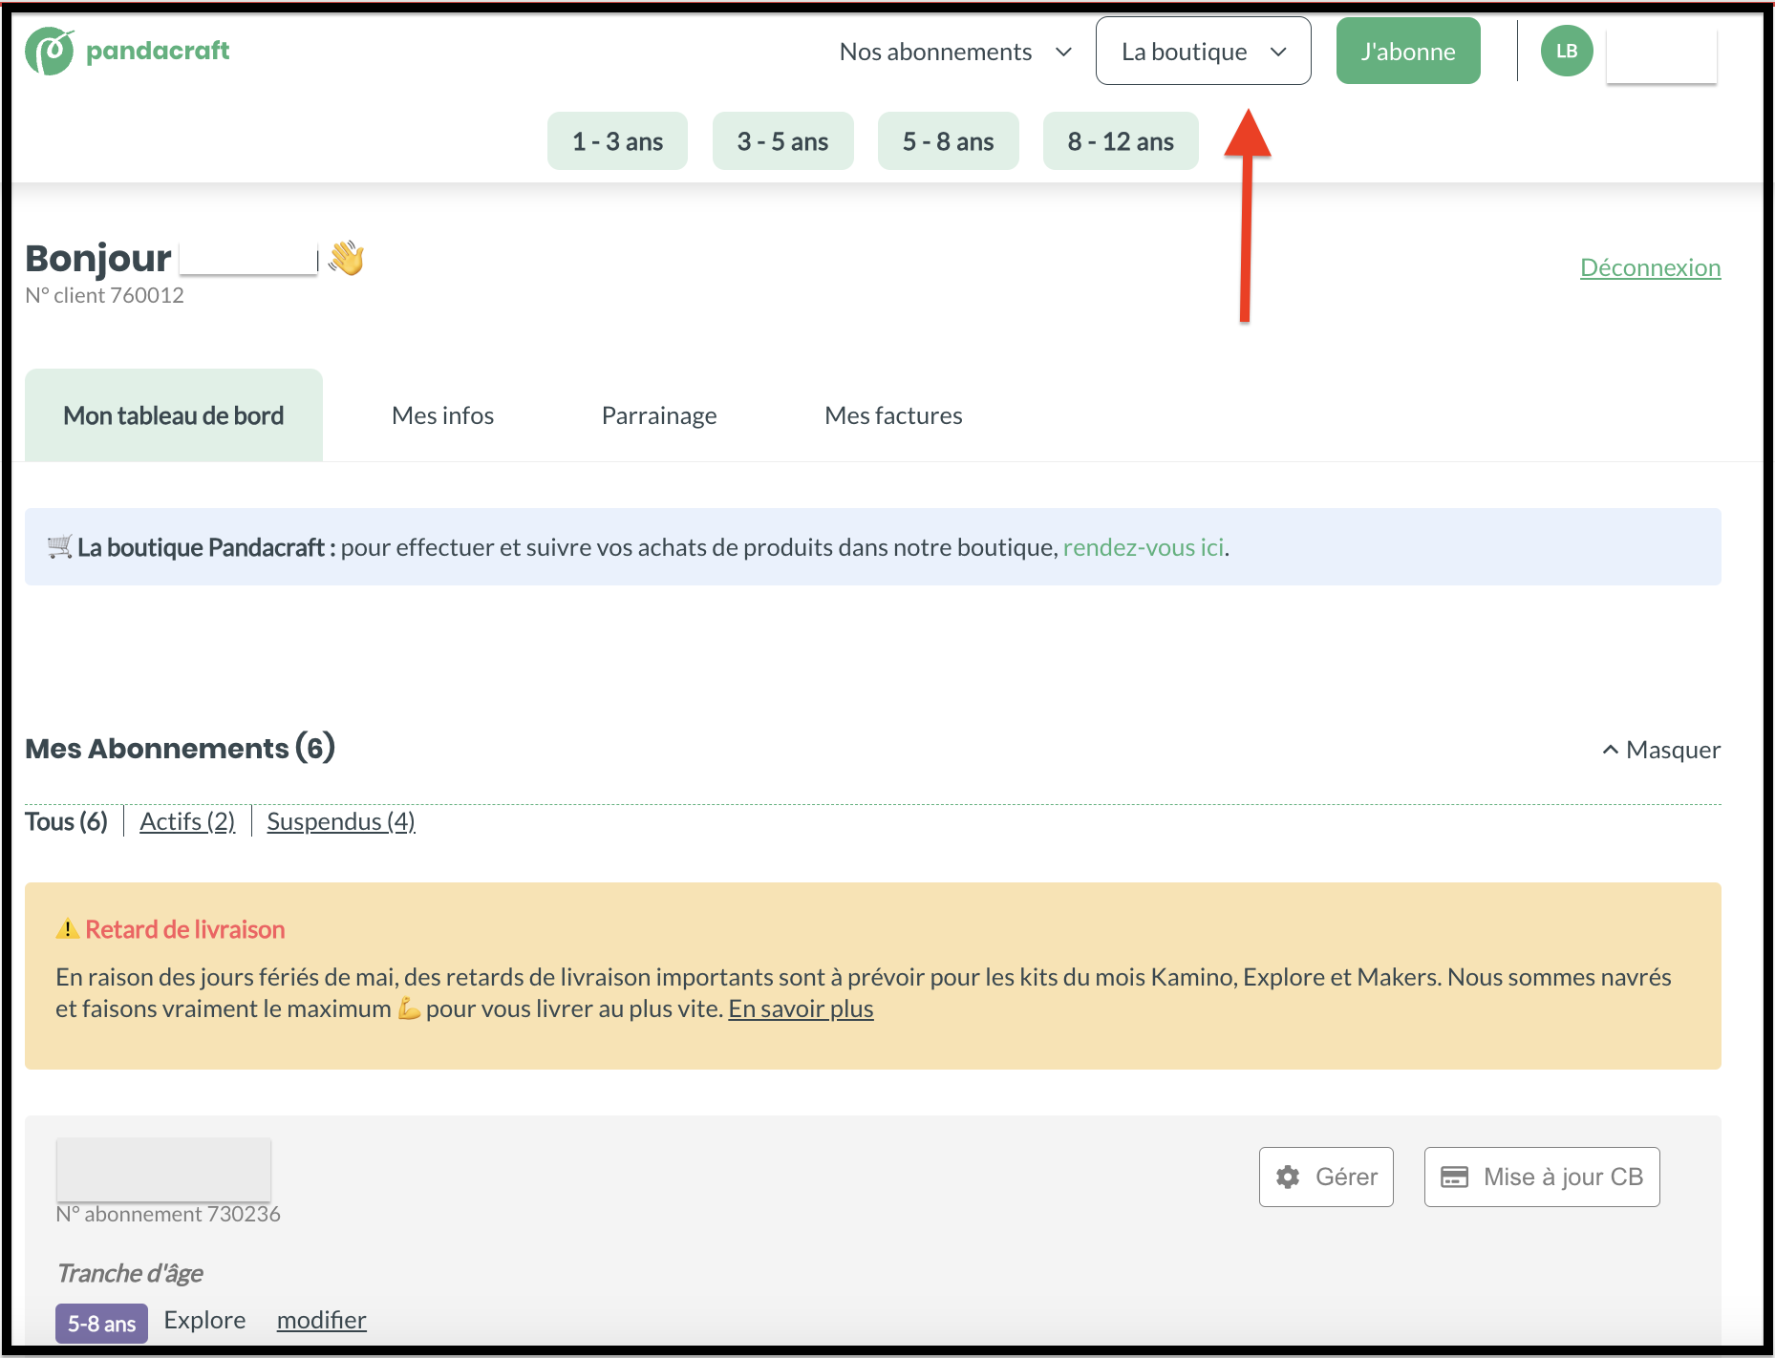1775x1358 pixels.
Task: Click the Tranche d'âge label
Action: coord(130,1273)
